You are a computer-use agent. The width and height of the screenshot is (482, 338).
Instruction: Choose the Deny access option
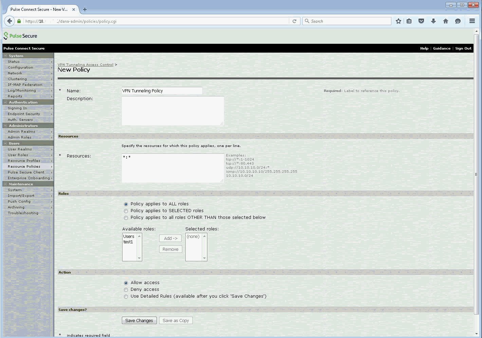tap(126, 289)
